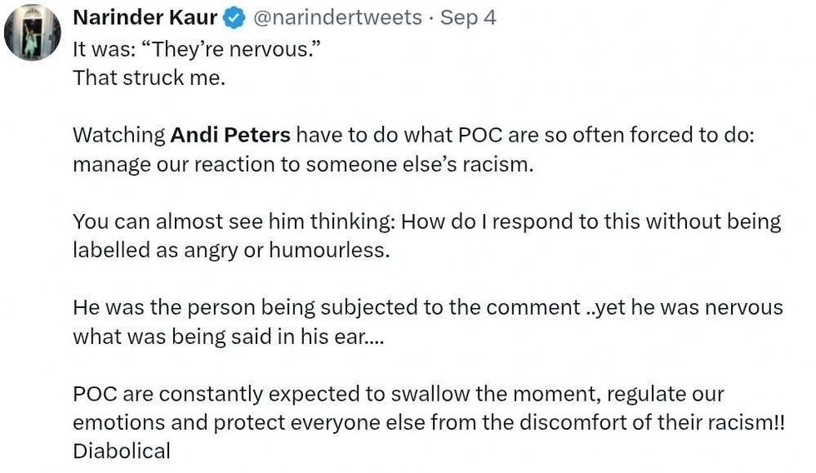Click the final word 'Diabolical'
The image size is (816, 473).
coord(122,451)
